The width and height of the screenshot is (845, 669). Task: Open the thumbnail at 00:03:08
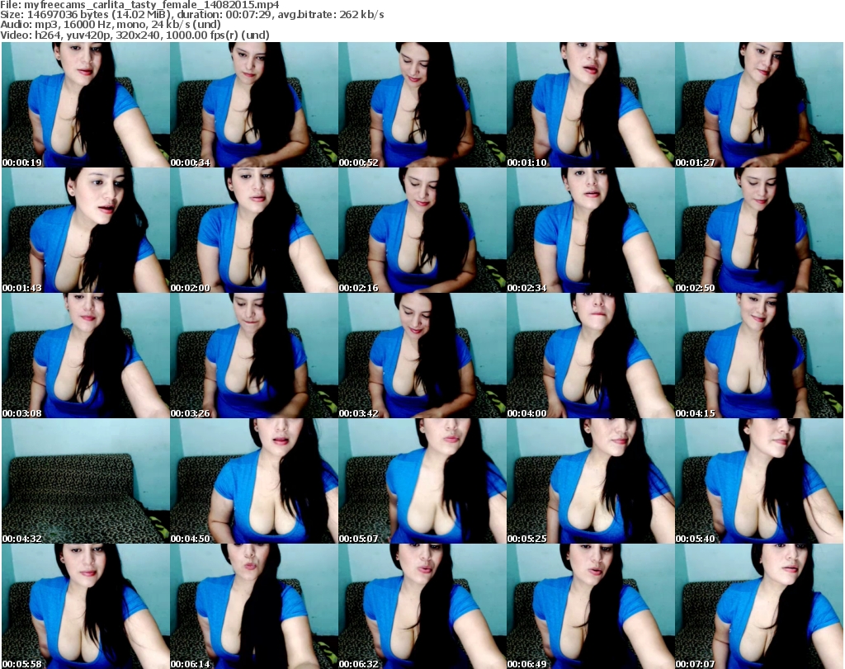[86, 356]
